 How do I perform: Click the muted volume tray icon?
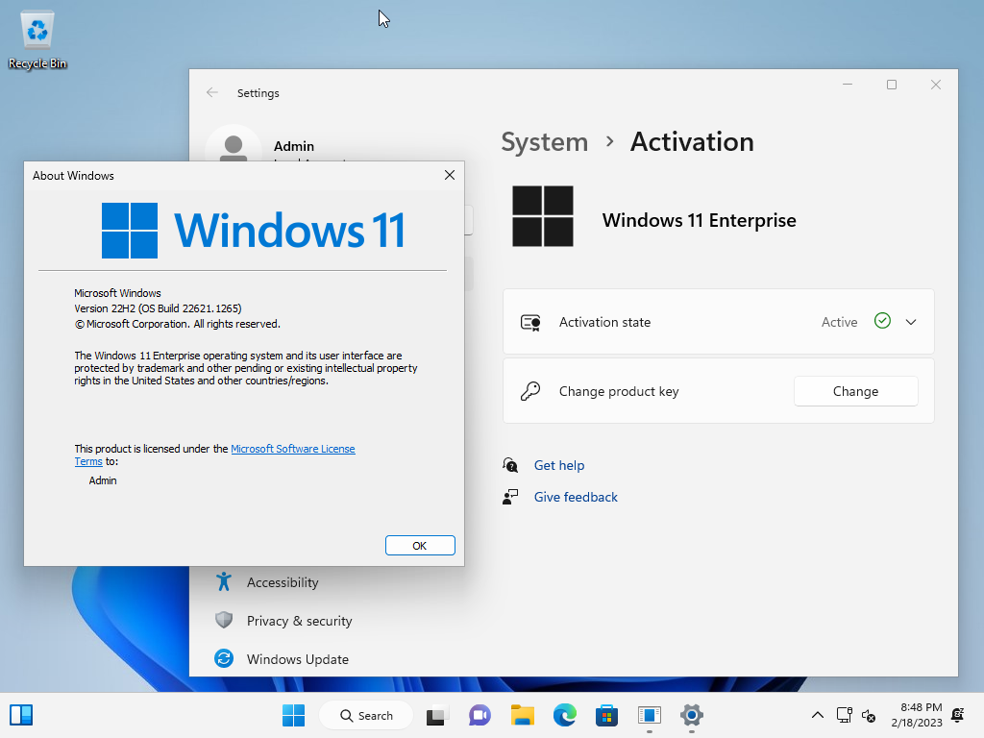tap(869, 715)
